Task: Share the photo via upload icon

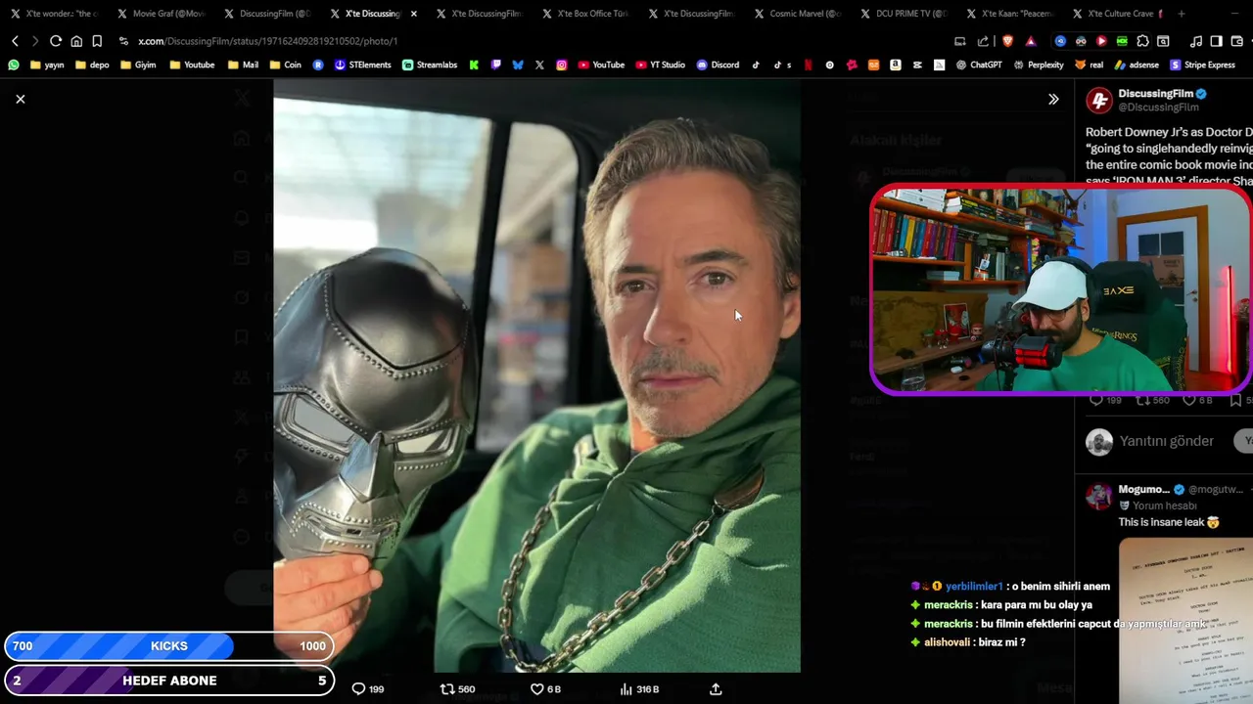Action: pos(716,689)
